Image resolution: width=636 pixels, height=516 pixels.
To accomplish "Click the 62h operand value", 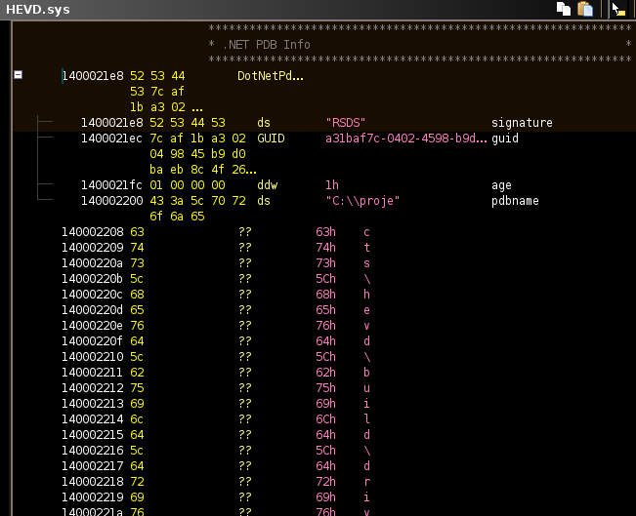I will coord(325,373).
